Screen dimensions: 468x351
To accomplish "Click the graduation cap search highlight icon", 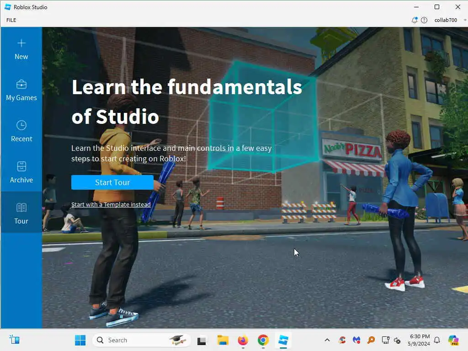I will 178,340.
